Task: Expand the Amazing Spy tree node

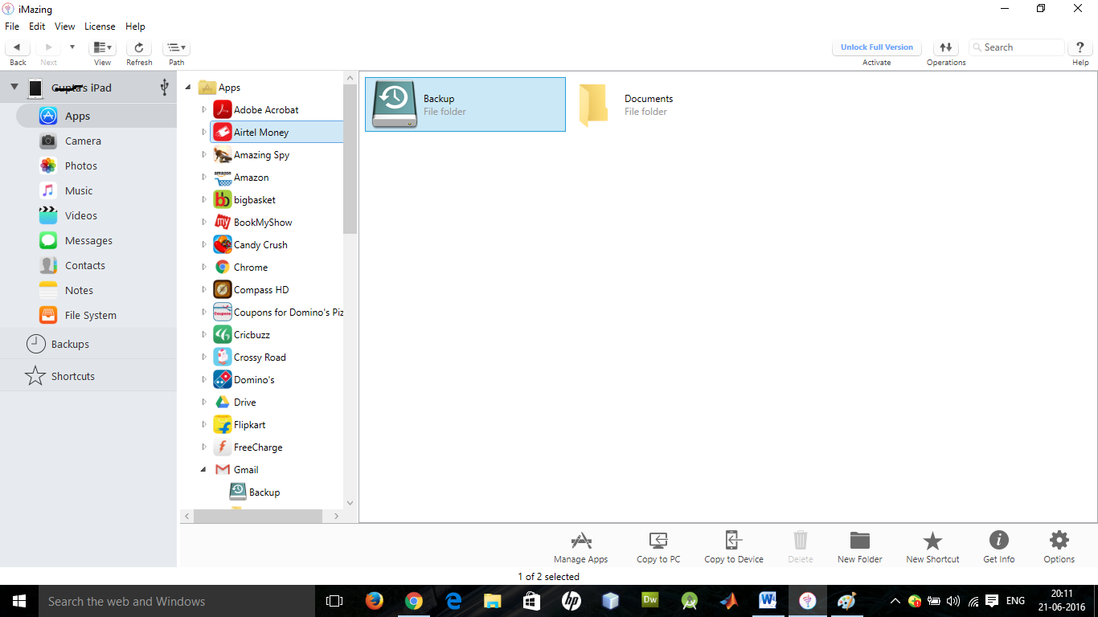Action: pos(203,155)
